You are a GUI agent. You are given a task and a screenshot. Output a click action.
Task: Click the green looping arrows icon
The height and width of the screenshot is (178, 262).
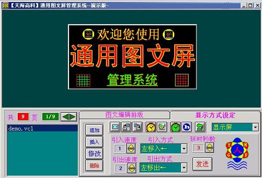(x=200, y=127)
